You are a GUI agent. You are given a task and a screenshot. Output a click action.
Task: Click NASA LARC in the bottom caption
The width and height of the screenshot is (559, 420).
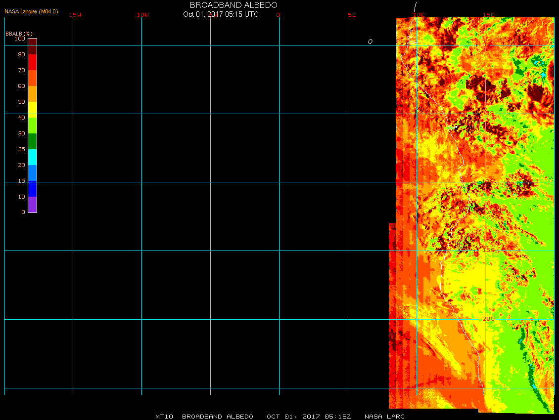pyautogui.click(x=384, y=417)
